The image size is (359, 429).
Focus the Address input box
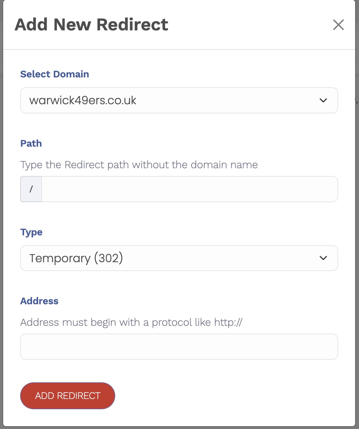[179, 347]
